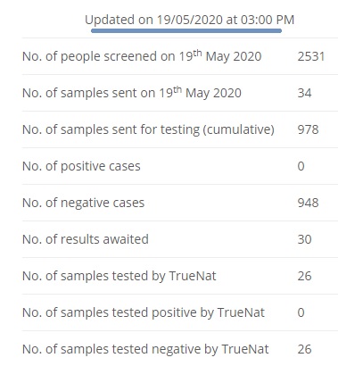
Task: Select TrueNat positive value 0
Action: click(301, 312)
